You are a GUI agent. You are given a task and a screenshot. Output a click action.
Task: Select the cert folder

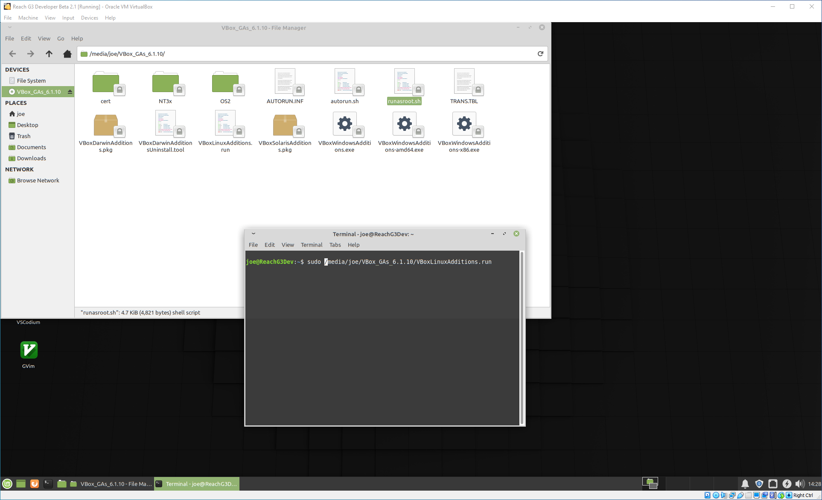coord(106,87)
